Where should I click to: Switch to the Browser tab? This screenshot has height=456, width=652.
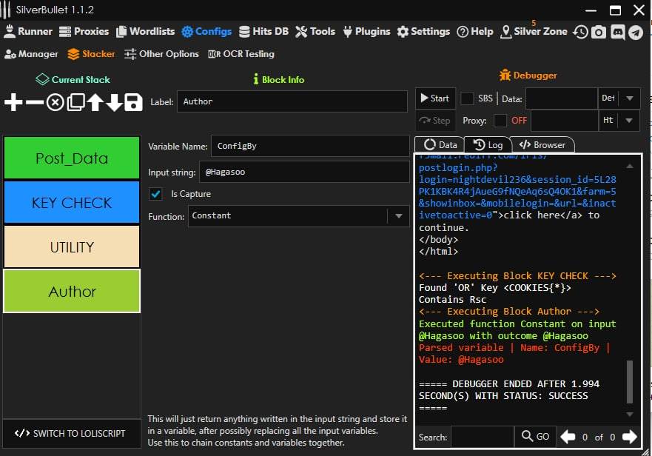(543, 145)
